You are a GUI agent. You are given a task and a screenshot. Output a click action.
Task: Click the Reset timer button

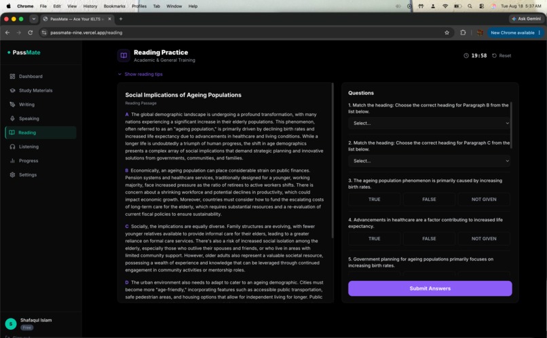[502, 56]
